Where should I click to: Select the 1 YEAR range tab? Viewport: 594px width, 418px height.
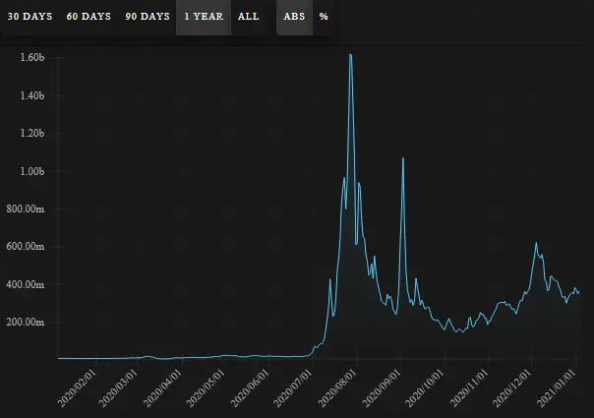click(204, 17)
